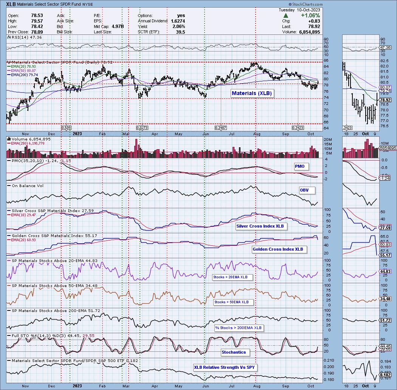Click the 'Materials (XLB)' annotation box
397x390 pixels.
(252, 93)
